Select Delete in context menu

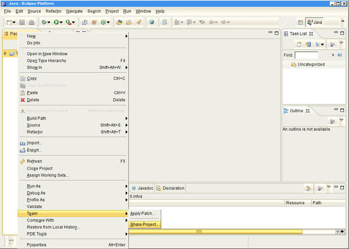click(x=73, y=100)
